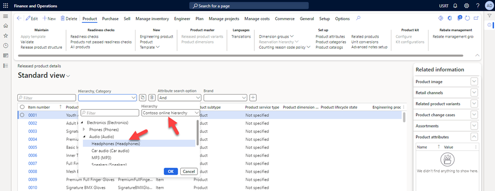Image resolution: width=495 pixels, height=191 pixels.
Task: Open in Microsoft Office icon
Action: pos(450,18)
